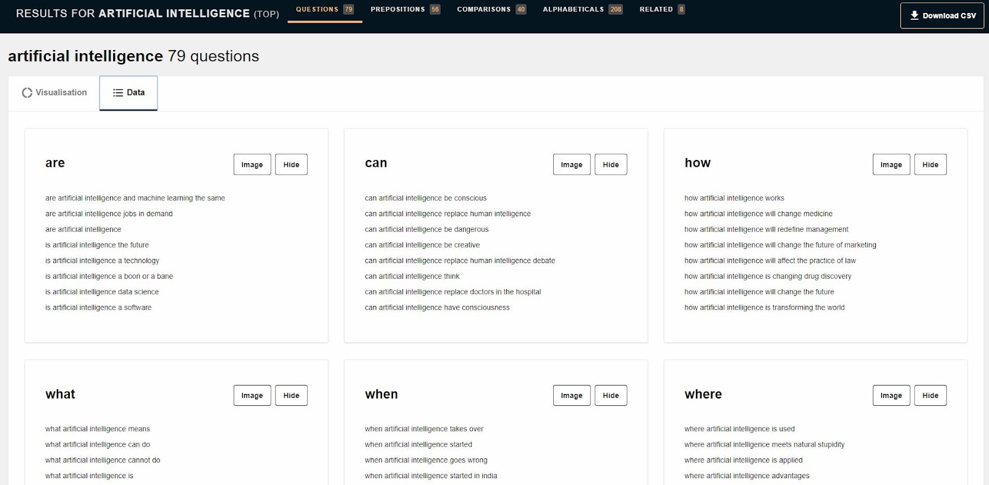Click "can artificial intelligence replace human intelligence debate"

click(x=460, y=261)
